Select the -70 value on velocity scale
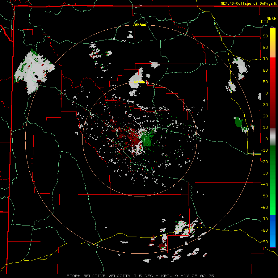 coord(264,219)
